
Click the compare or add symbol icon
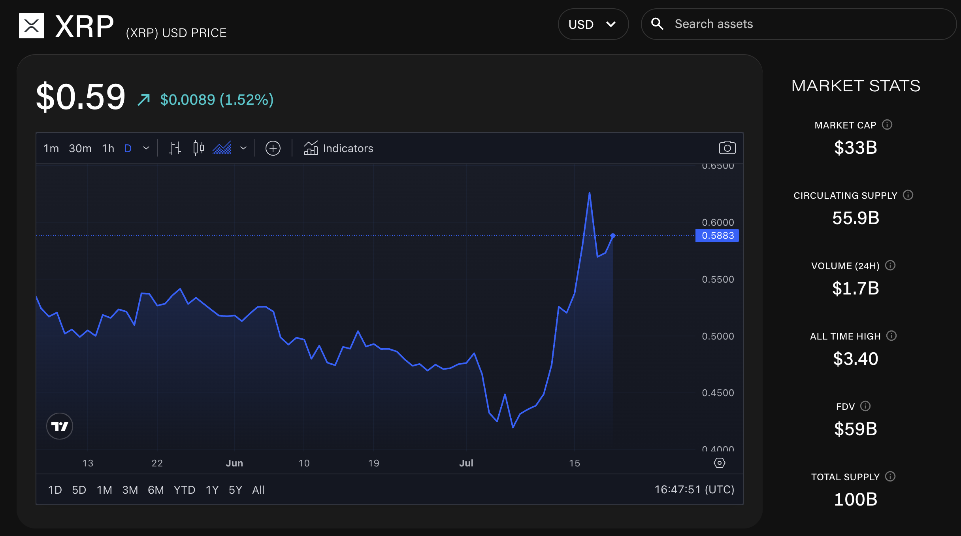(x=273, y=148)
